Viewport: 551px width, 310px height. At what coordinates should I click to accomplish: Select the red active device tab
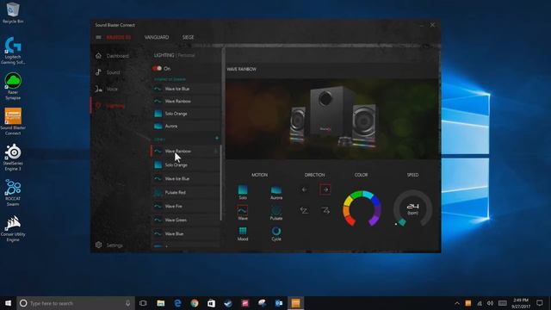119,37
